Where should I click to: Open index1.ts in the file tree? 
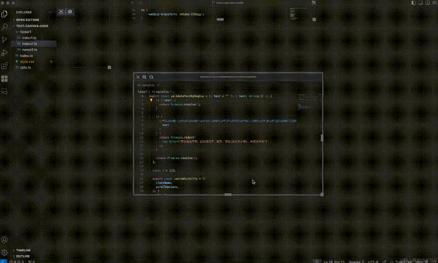click(29, 38)
